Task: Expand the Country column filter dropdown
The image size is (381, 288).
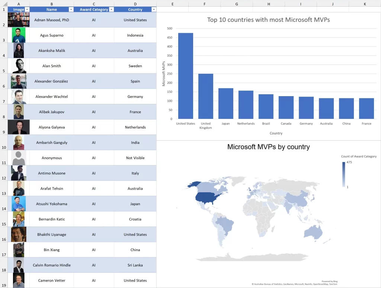Action: click(x=154, y=9)
